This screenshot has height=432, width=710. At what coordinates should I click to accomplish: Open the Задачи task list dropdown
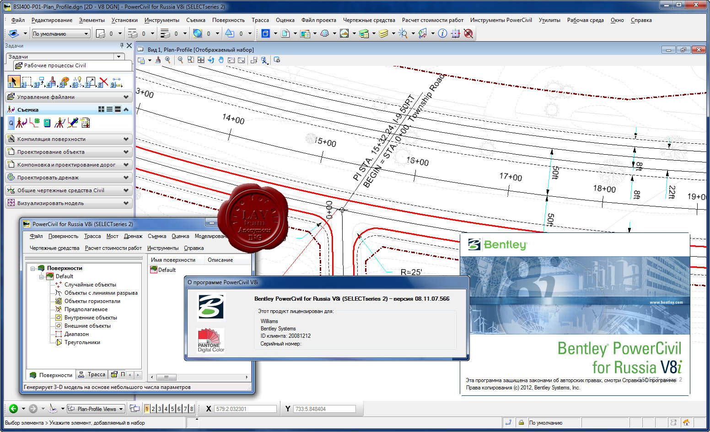tap(119, 57)
